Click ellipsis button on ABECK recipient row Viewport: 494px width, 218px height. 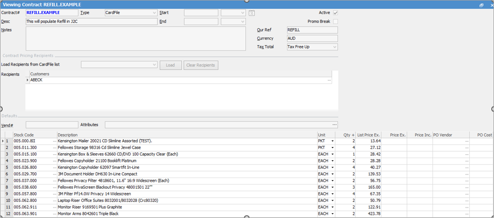pyautogui.click(x=329, y=80)
